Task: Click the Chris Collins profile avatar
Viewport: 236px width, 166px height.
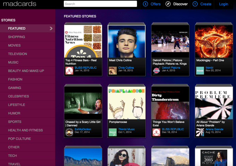Action: [112, 70]
